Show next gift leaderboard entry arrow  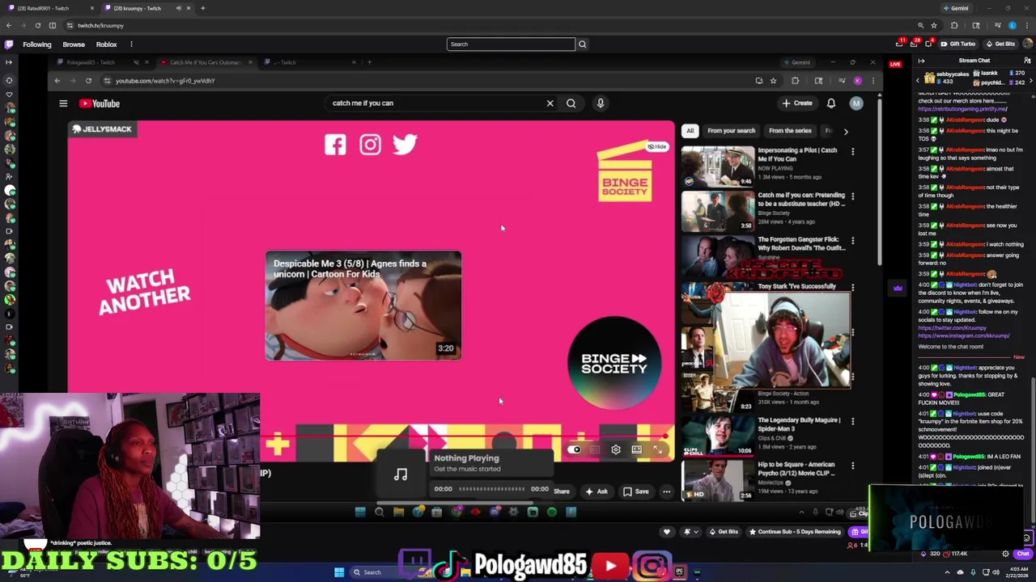click(x=1030, y=79)
